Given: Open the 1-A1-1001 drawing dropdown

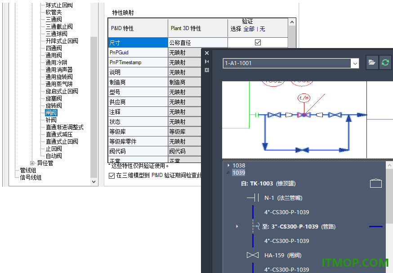Looking at the screenshot, I should tap(355, 63).
